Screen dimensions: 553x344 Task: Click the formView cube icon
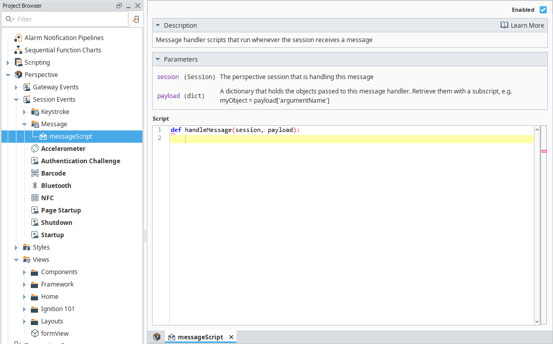coord(35,333)
